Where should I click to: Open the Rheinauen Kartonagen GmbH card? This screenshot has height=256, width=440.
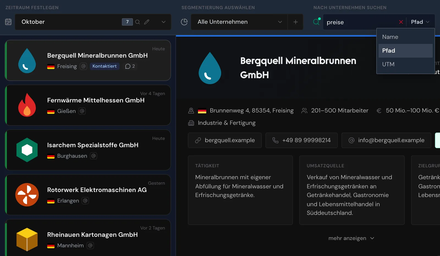click(x=88, y=238)
